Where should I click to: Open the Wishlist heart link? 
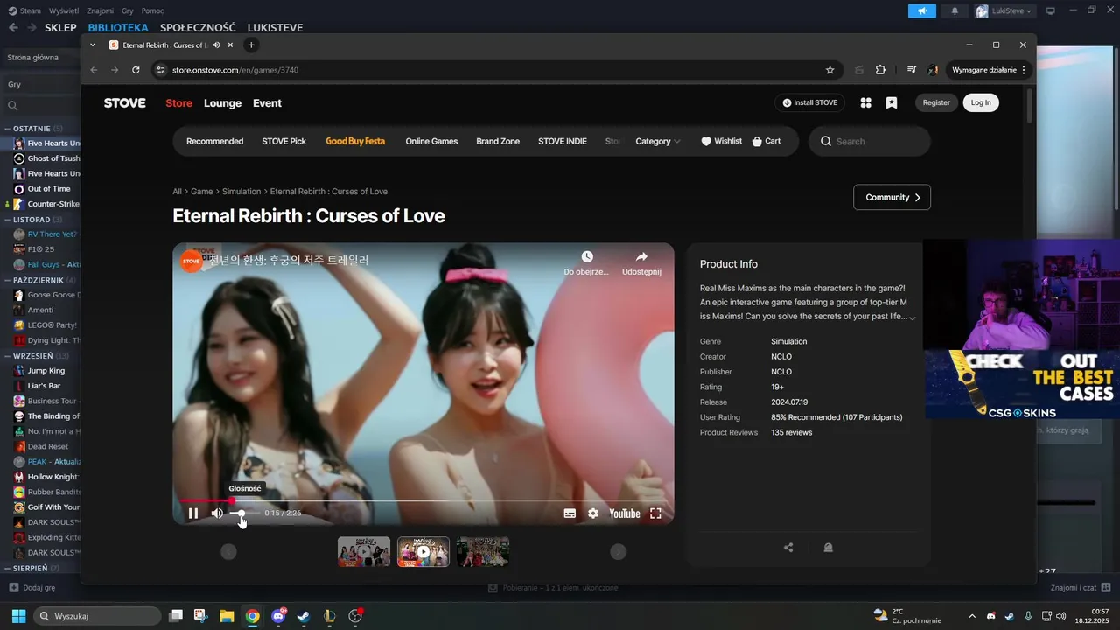pyautogui.click(x=722, y=141)
